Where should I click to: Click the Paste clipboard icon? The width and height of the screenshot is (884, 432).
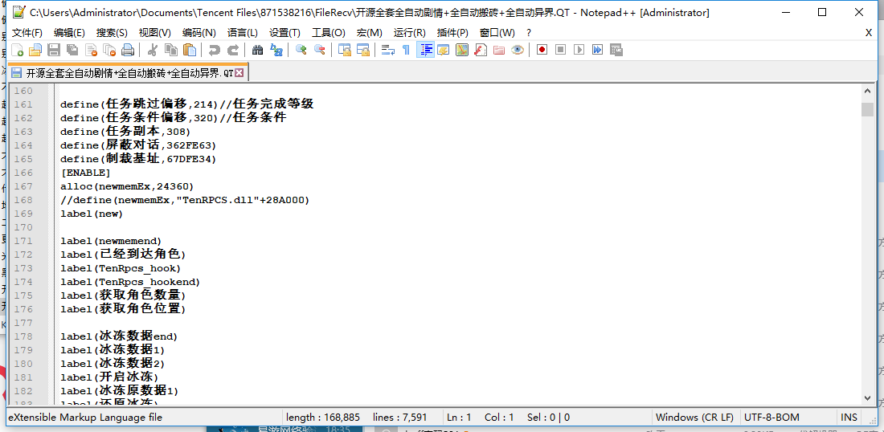190,50
